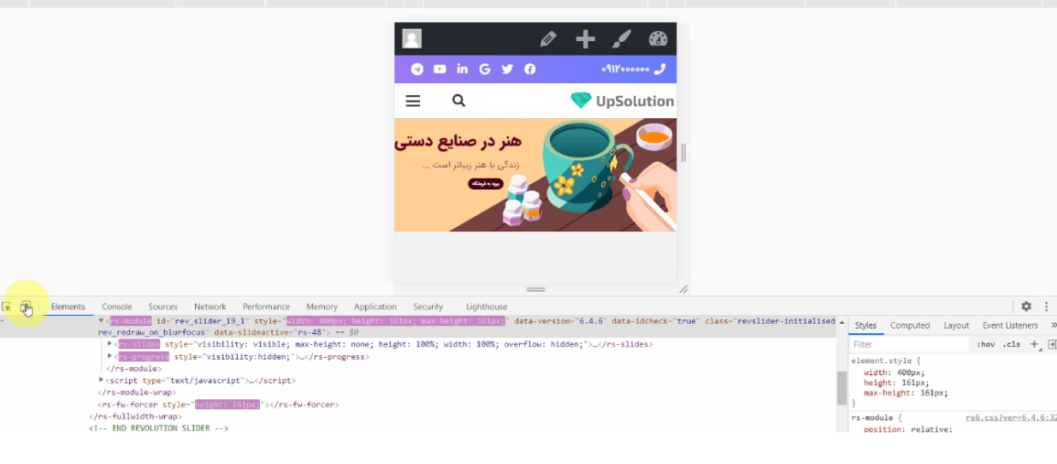Open the hamburger menu icon

413,102
